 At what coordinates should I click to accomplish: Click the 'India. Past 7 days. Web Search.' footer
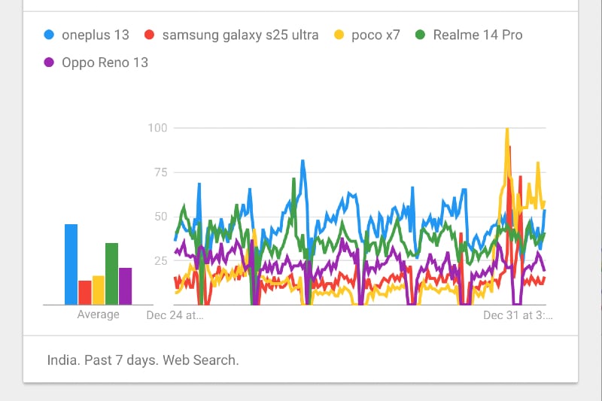pos(143,360)
